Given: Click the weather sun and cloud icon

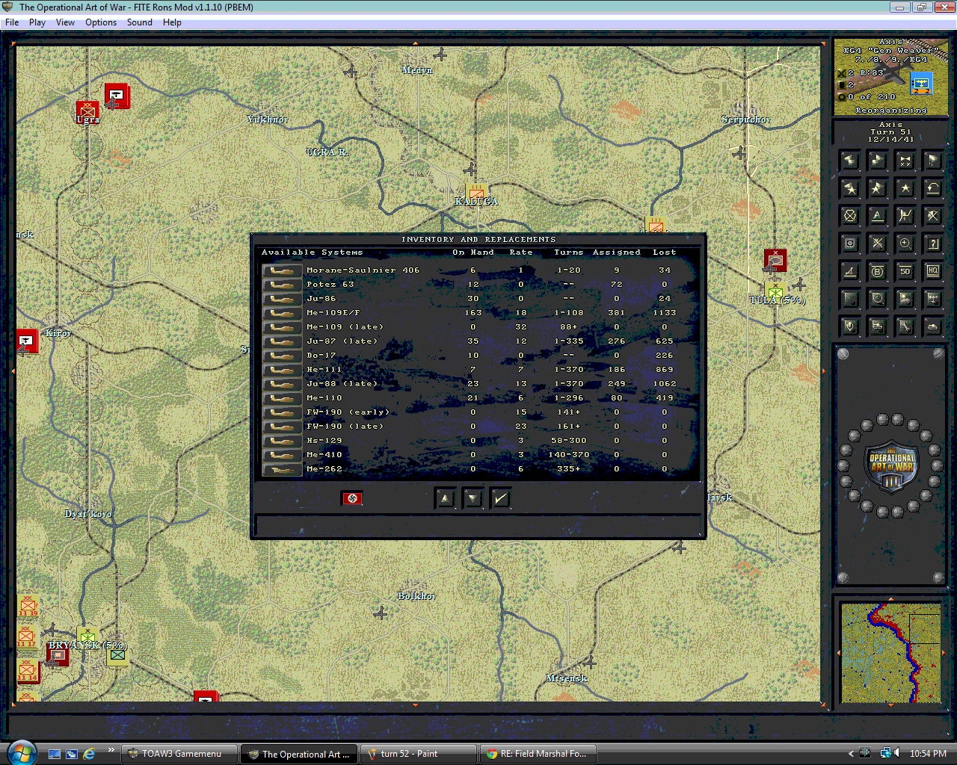Looking at the screenshot, I should point(905,299).
